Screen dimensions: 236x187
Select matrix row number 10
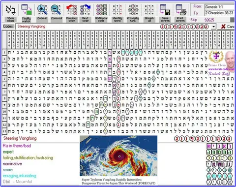pos(4,112)
